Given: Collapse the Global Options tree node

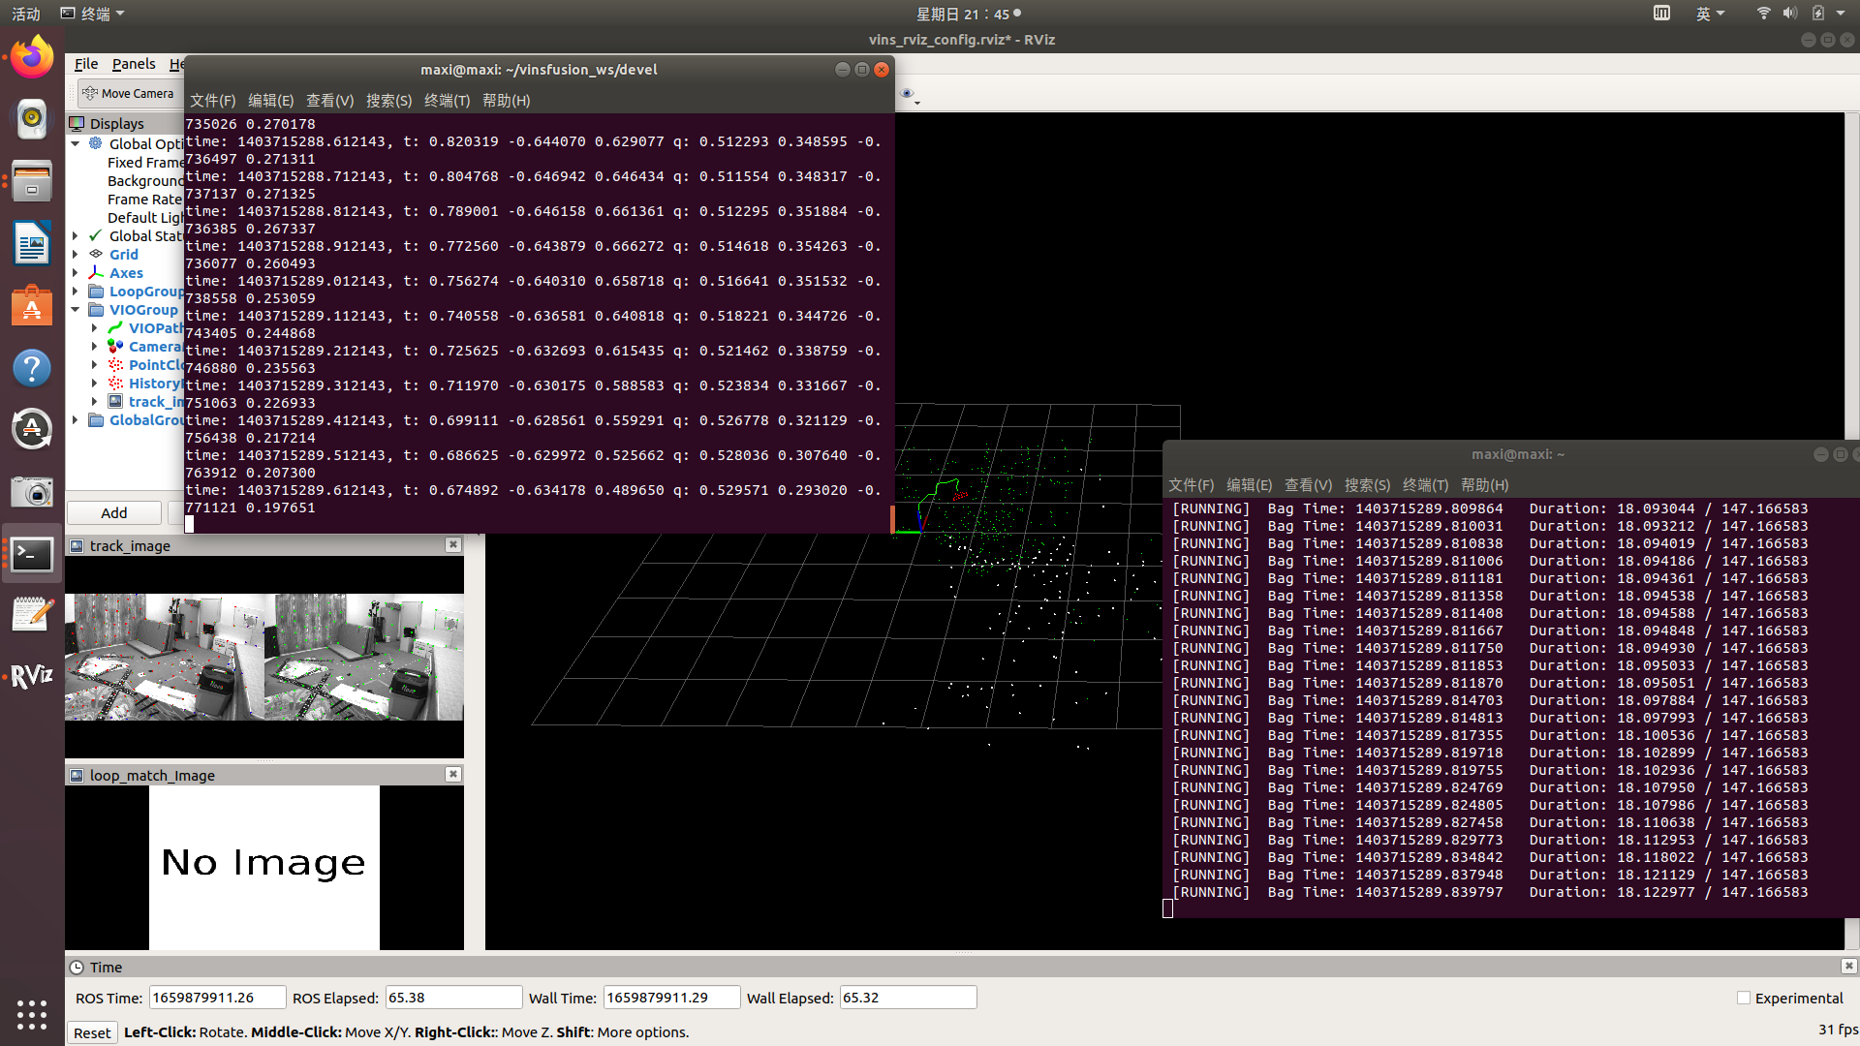Looking at the screenshot, I should pos(76,143).
